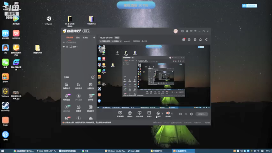Open the skin (shirt) icon in title bar
272x153 pixels.
coord(191,31)
